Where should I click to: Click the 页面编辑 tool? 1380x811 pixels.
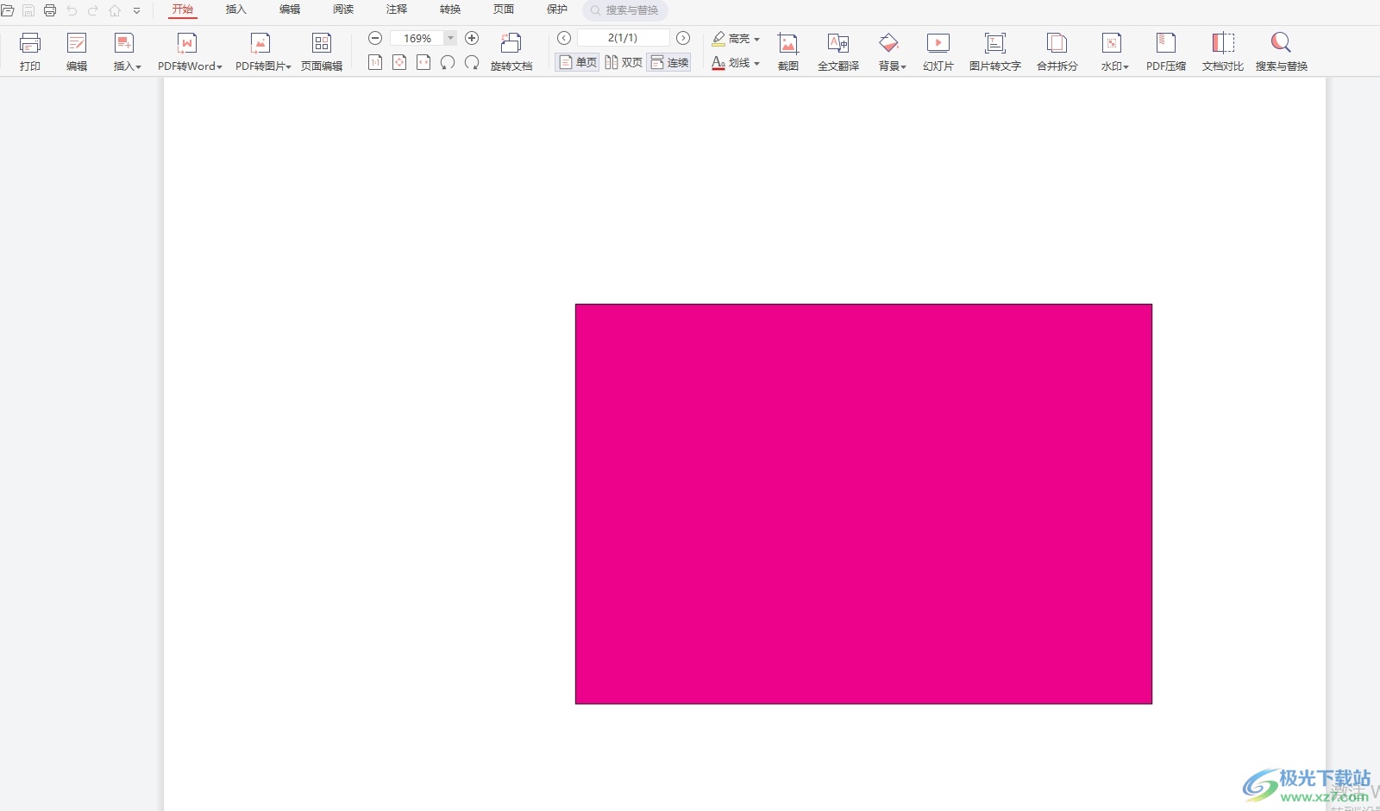[x=322, y=51]
